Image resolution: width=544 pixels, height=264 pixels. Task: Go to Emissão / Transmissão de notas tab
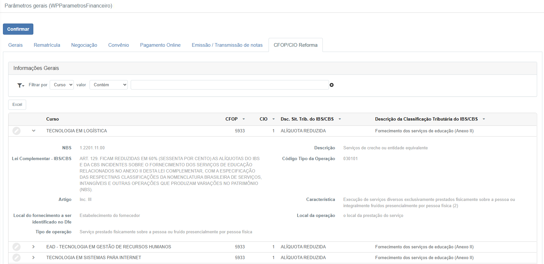click(x=227, y=45)
